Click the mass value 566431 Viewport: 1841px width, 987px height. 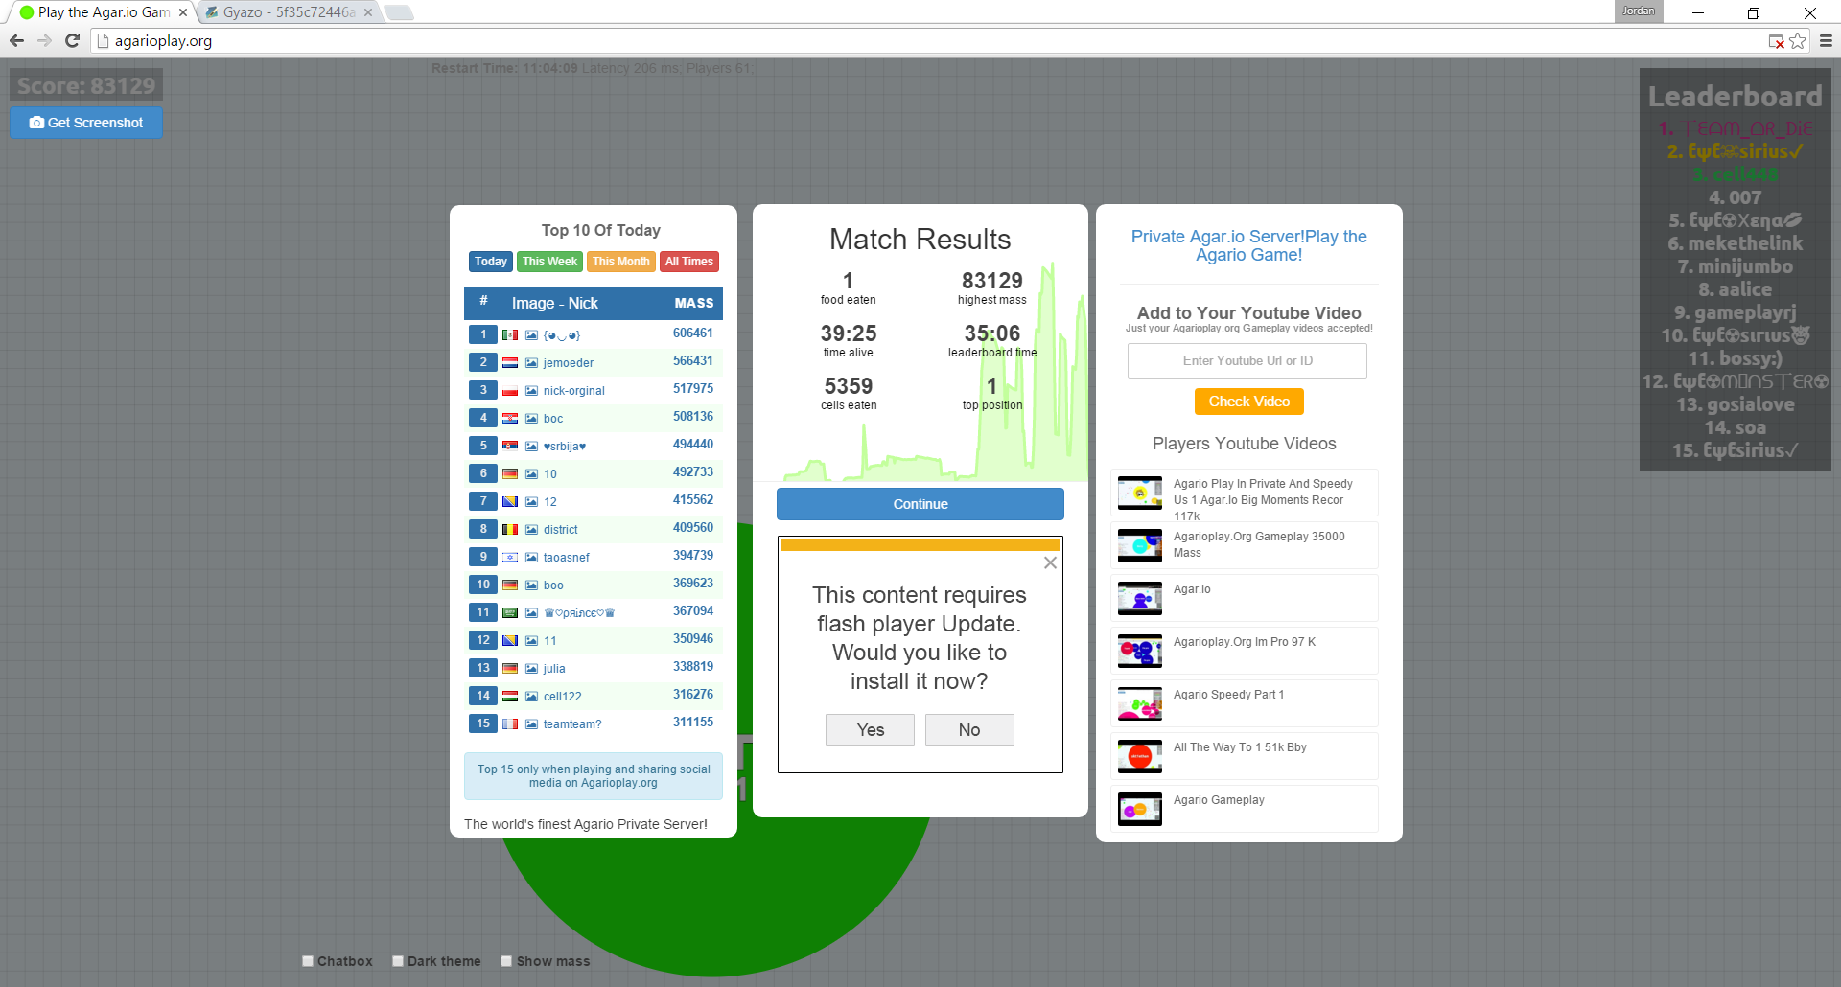(693, 361)
